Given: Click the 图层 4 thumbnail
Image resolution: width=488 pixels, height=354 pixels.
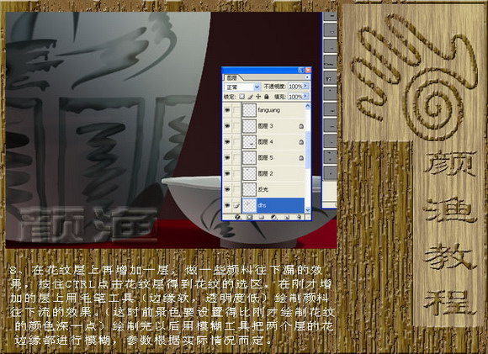Looking at the screenshot, I should pos(249,142).
